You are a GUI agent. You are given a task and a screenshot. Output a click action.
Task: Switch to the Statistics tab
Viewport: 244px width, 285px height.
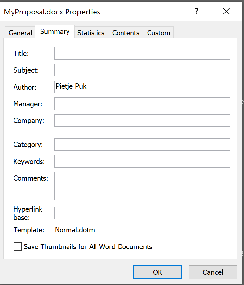click(x=91, y=33)
